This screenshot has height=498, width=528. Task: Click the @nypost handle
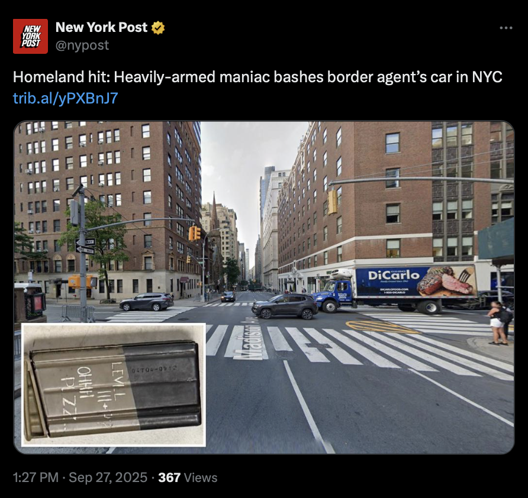click(82, 45)
